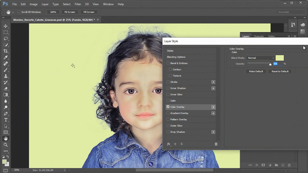Open the Filter menu

[78, 4]
